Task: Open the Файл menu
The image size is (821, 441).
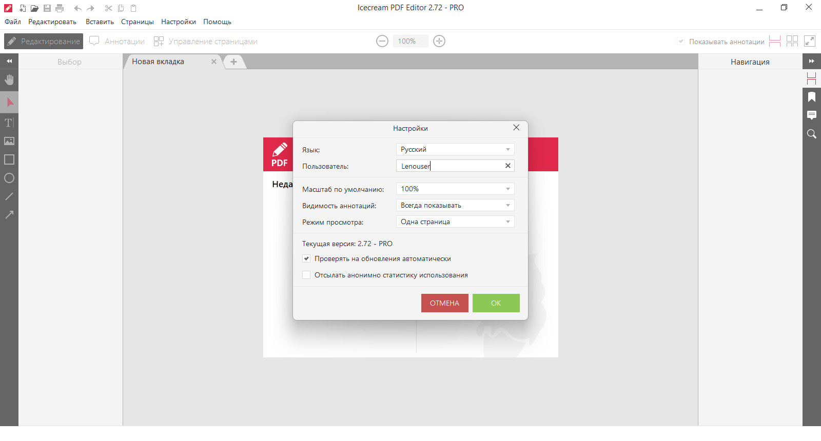Action: (13, 22)
